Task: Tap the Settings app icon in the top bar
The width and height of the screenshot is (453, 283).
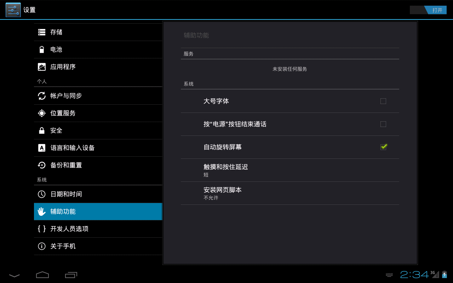Action: (x=13, y=10)
